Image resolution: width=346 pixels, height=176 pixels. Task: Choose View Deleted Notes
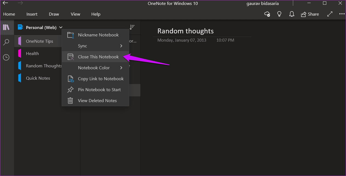[95, 100]
